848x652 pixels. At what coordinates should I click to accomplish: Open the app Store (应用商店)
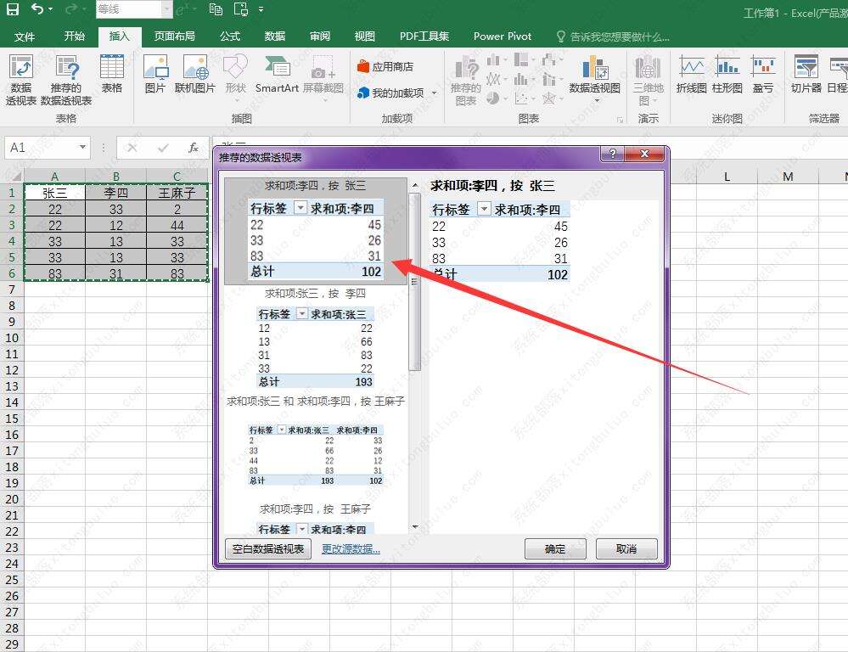pos(385,66)
